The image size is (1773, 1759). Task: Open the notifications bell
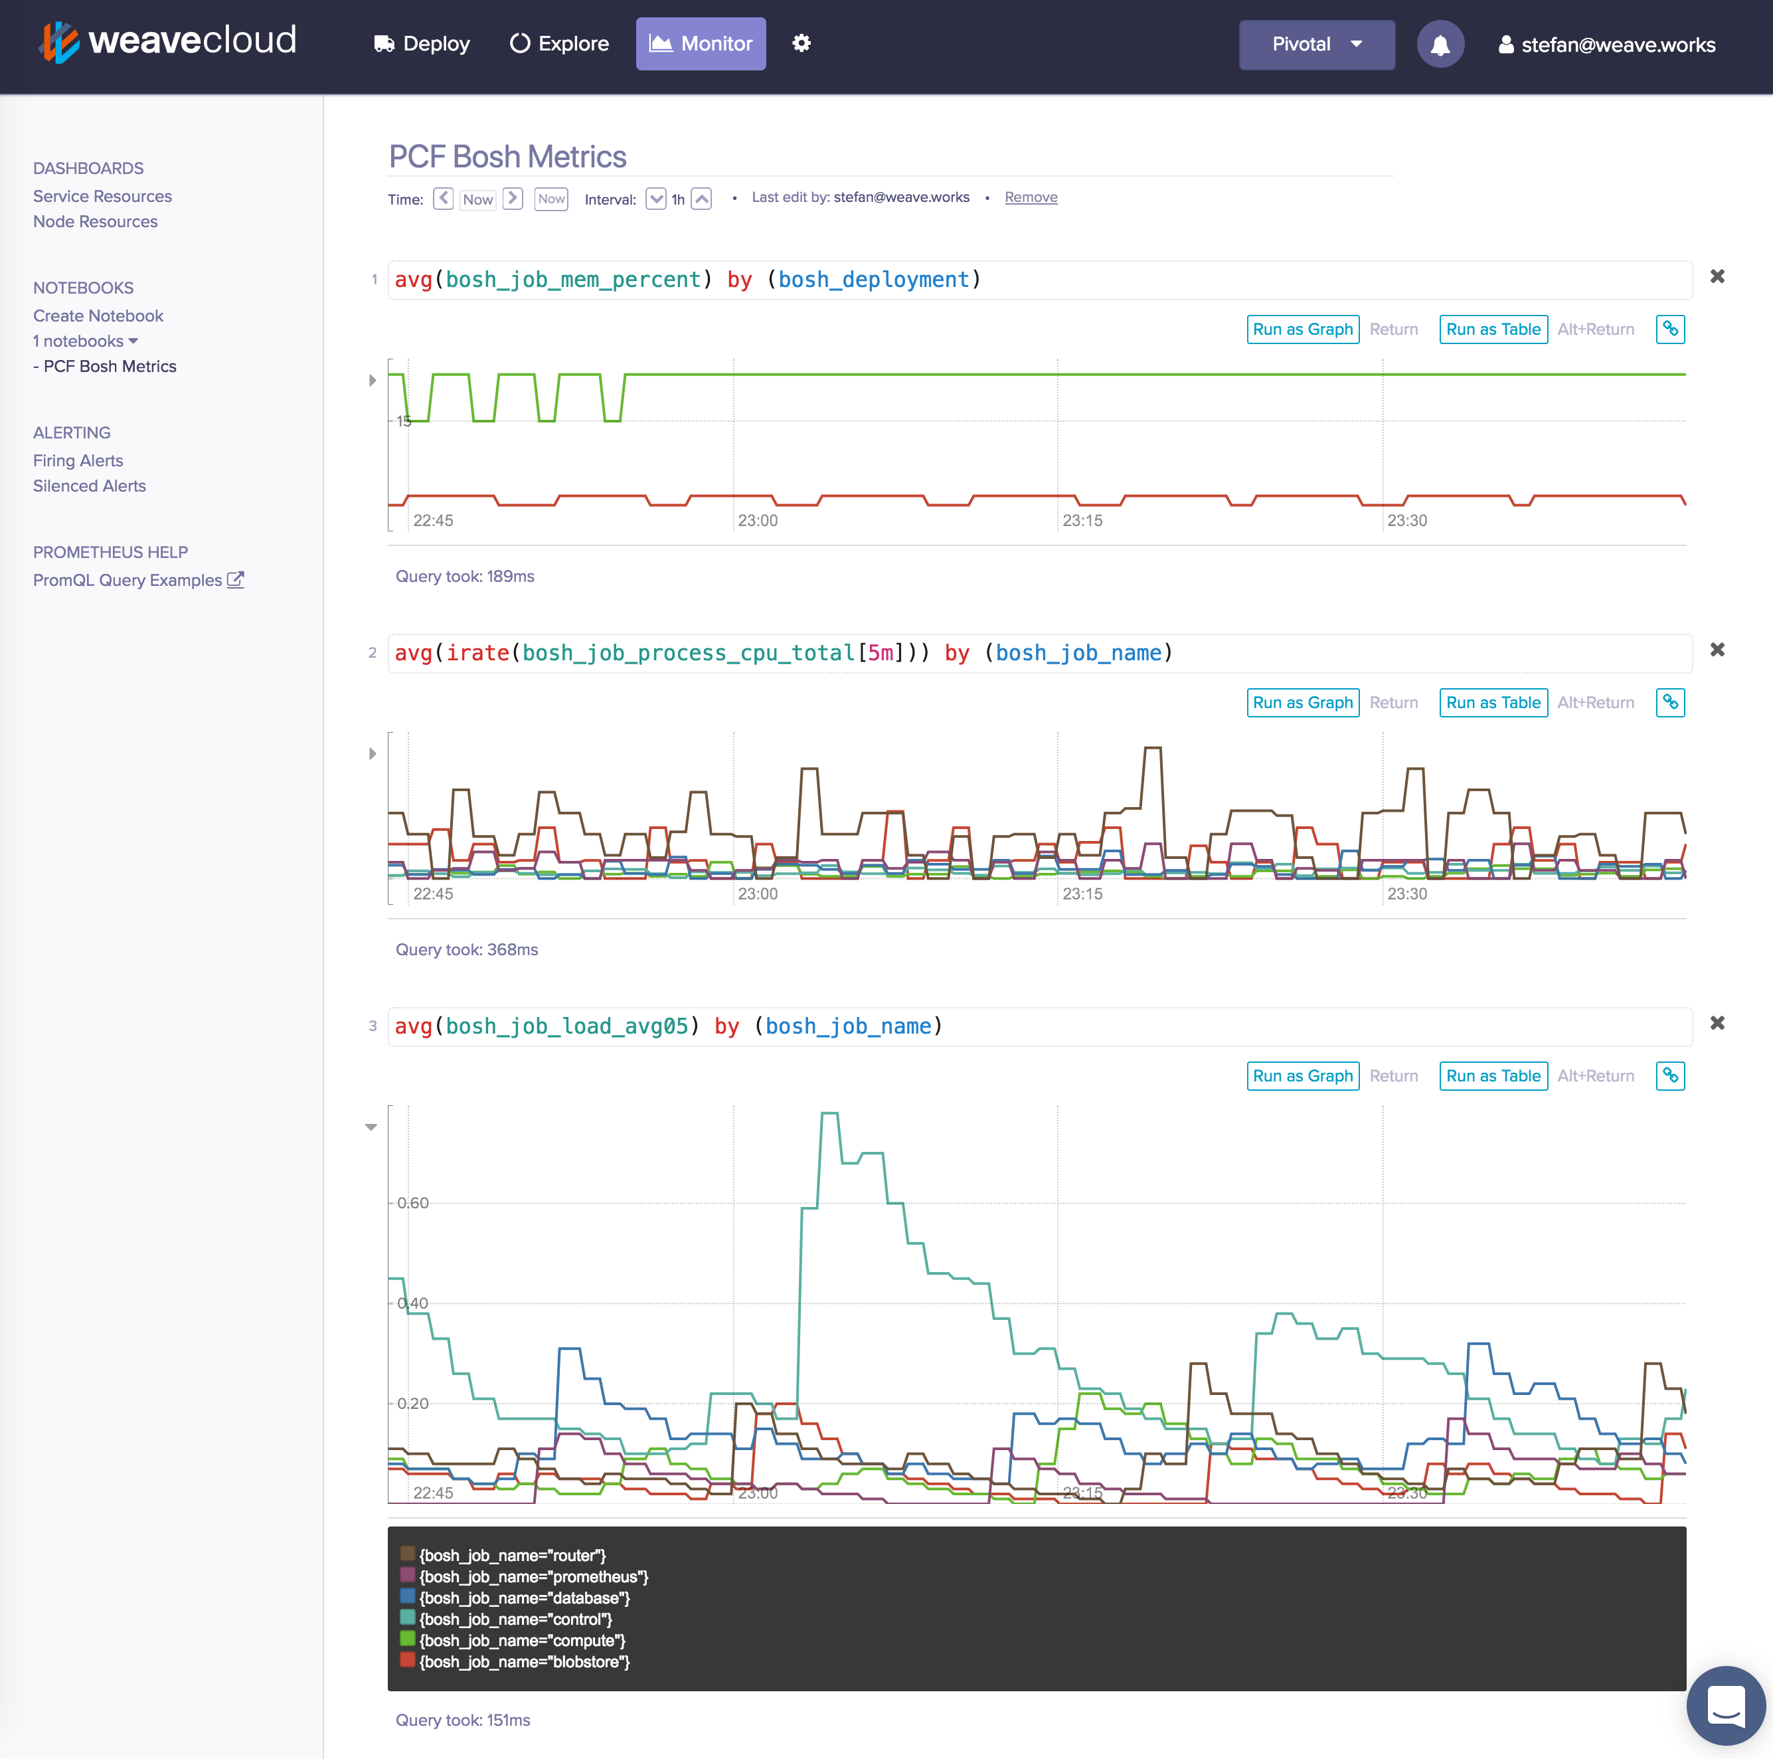(1439, 44)
